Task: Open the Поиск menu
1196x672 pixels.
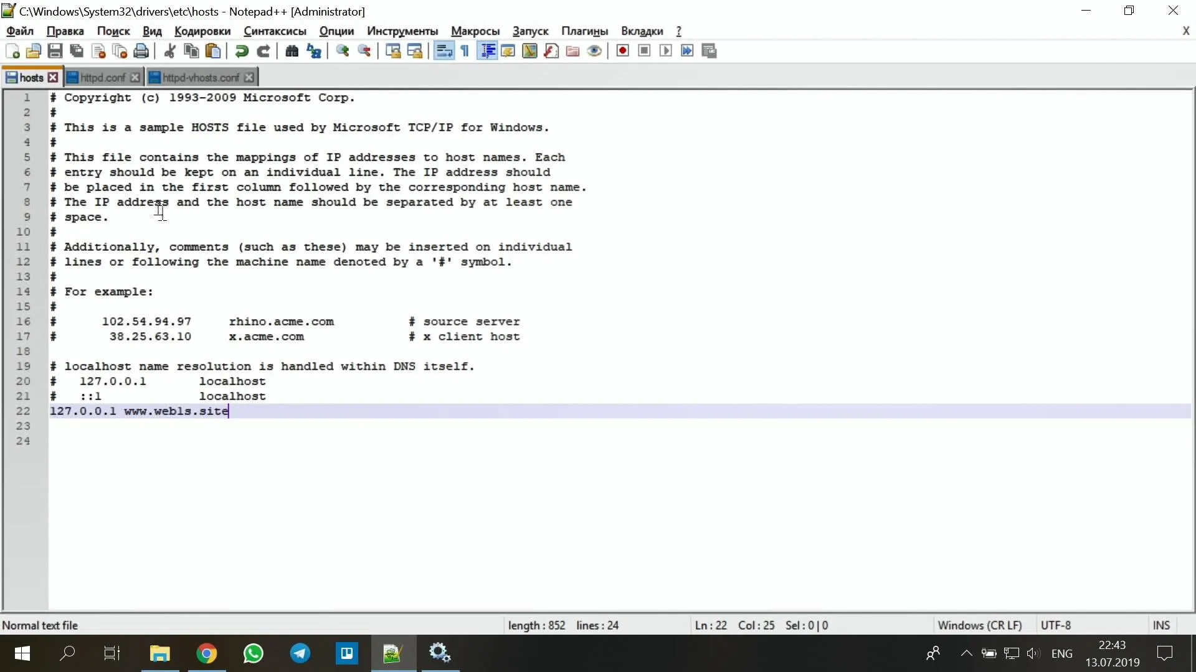Action: (x=113, y=31)
